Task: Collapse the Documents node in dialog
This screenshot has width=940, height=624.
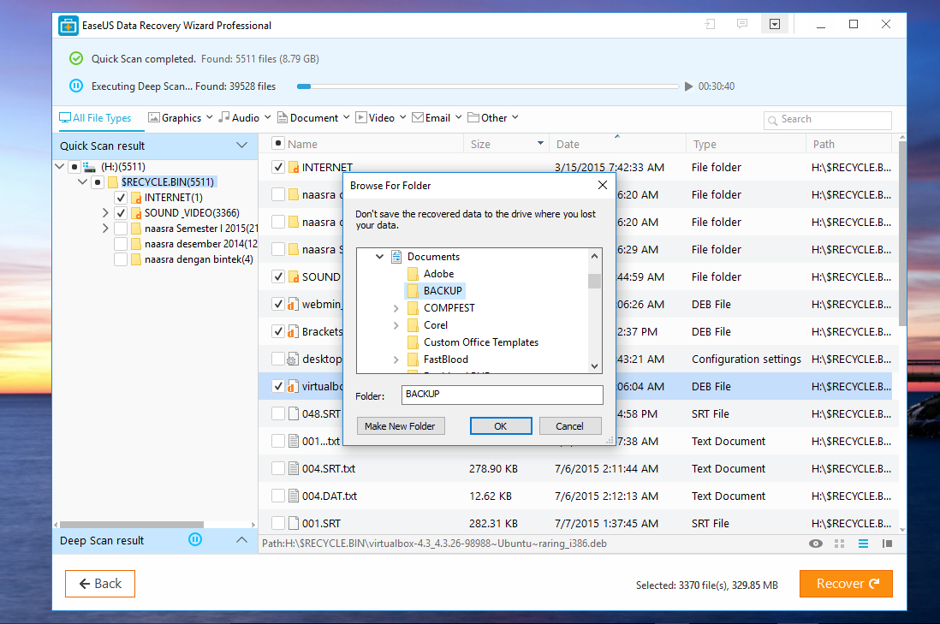Action: click(x=379, y=257)
